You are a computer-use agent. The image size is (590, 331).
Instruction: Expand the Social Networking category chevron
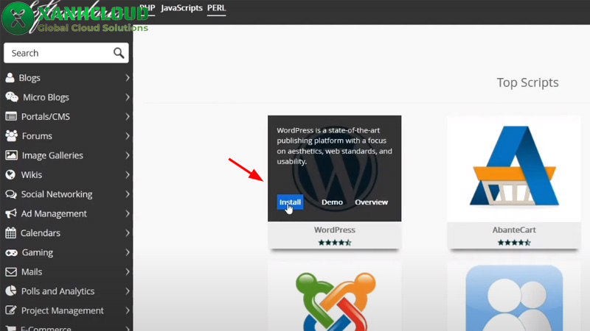pos(128,194)
